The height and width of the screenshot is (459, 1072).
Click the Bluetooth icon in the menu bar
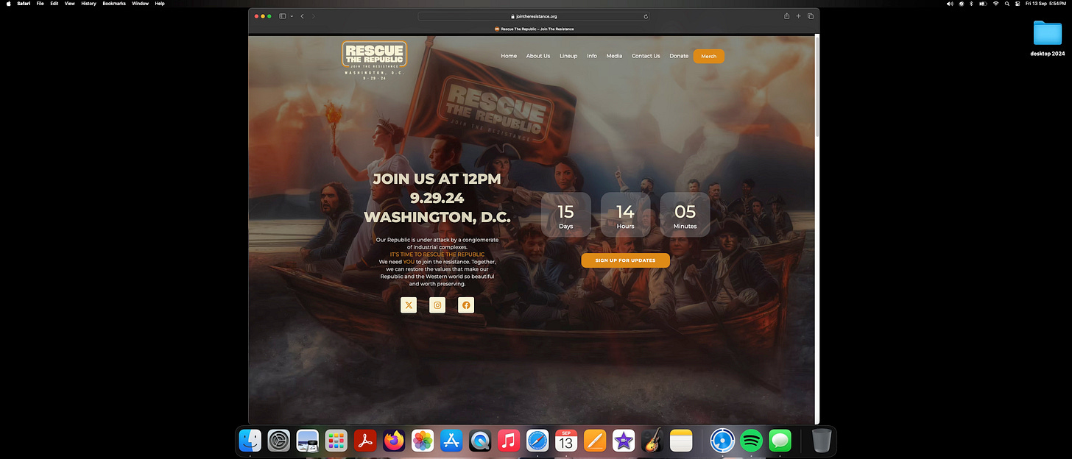pos(971,4)
